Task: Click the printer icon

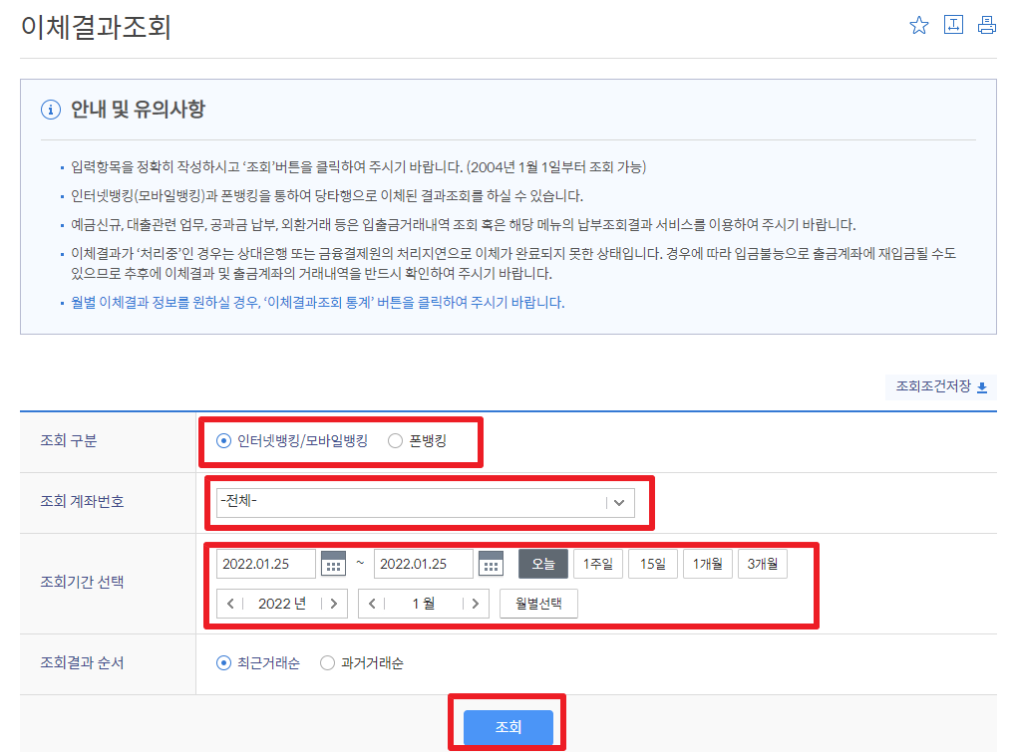Action: pos(986,26)
